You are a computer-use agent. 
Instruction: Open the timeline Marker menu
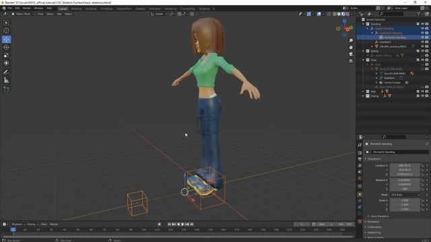[54, 224]
